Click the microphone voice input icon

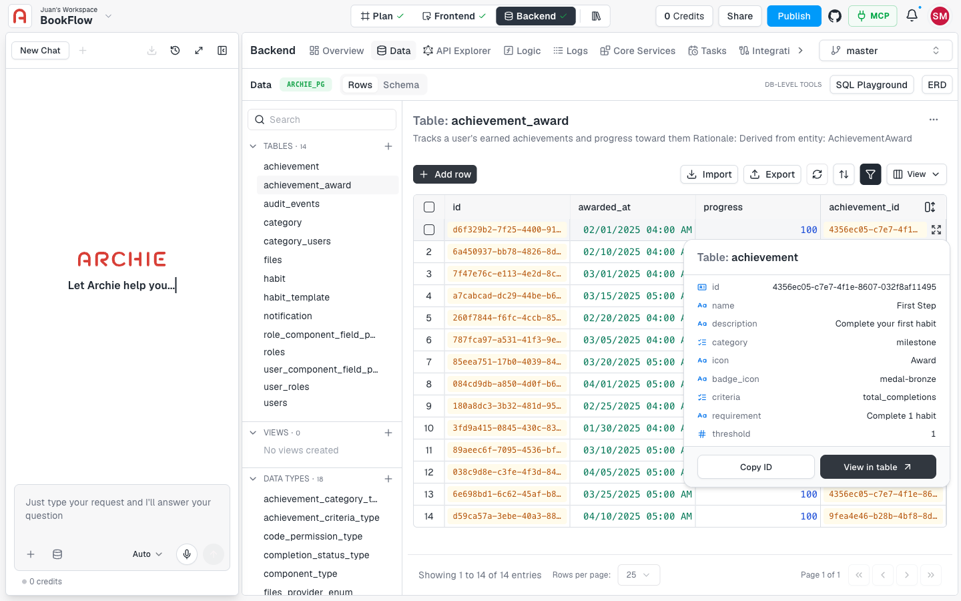click(x=187, y=554)
